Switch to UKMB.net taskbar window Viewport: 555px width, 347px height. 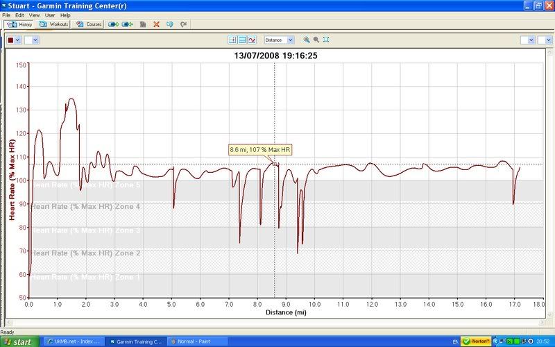(74, 341)
